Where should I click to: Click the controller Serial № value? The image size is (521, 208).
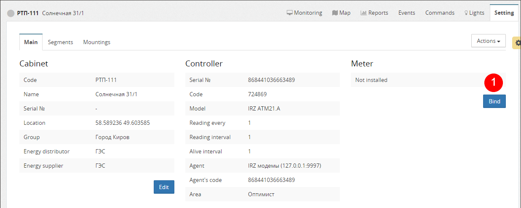click(x=271, y=80)
